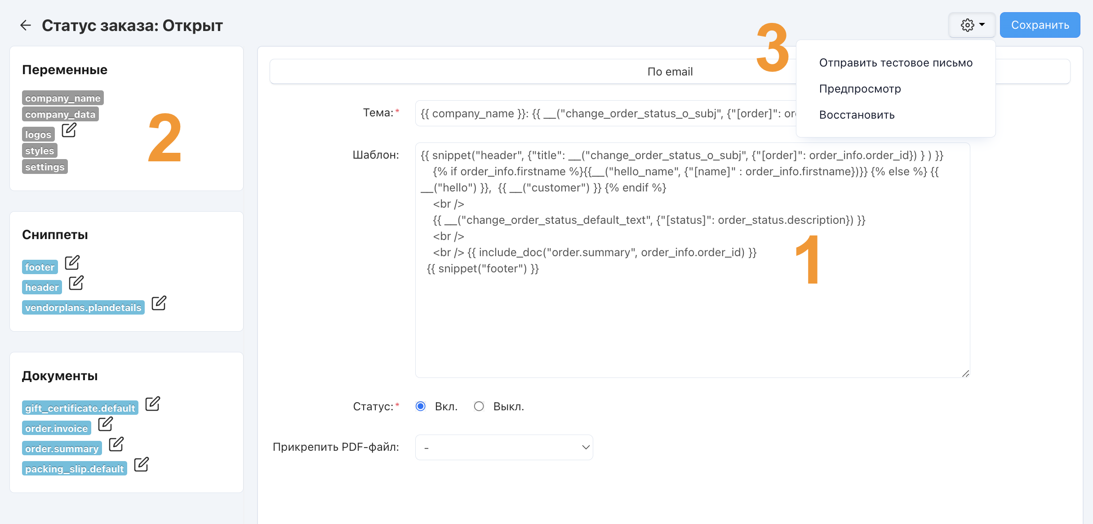Image resolution: width=1093 pixels, height=524 pixels.
Task: Select the Выкл. status radio
Action: 479,406
